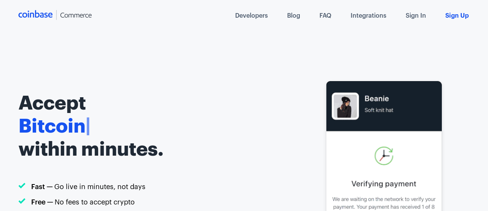Click the Sign In link

[416, 15]
